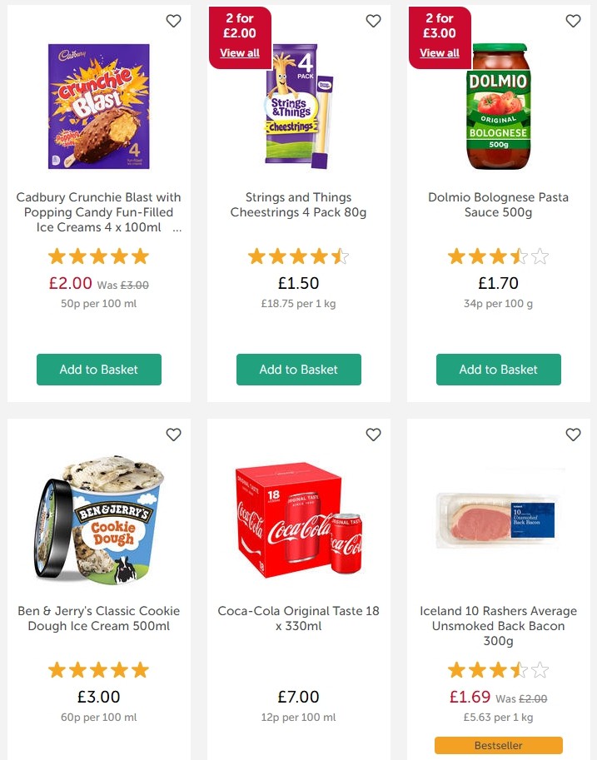Click the Dolmio Bolognese jar image
Screen dimensions: 597x760
tap(498, 106)
